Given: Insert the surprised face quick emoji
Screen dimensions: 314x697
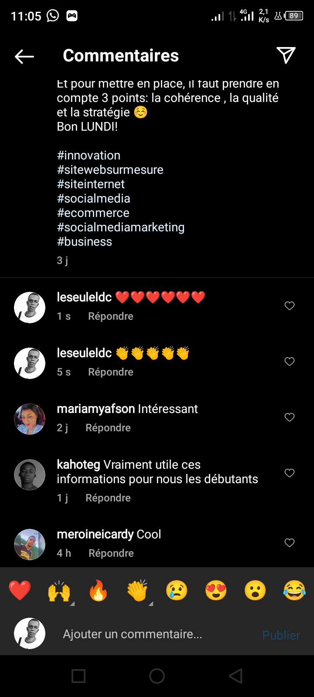Looking at the screenshot, I should [x=255, y=591].
